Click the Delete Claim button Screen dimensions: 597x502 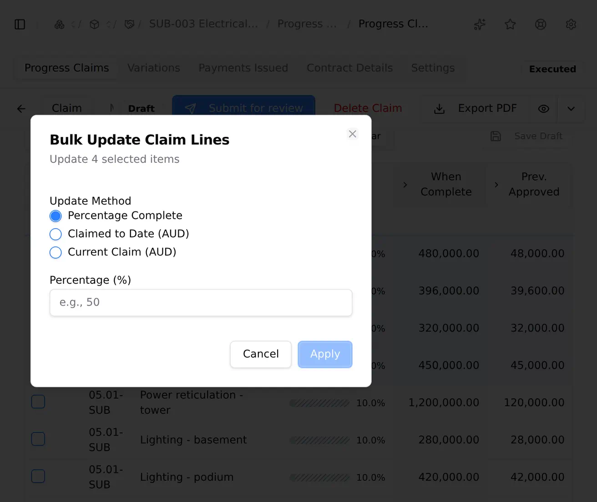[x=368, y=108]
